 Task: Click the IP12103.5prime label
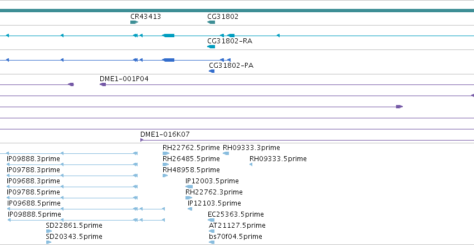214,203
